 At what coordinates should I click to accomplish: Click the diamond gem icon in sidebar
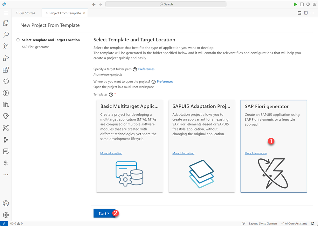pos(6,116)
